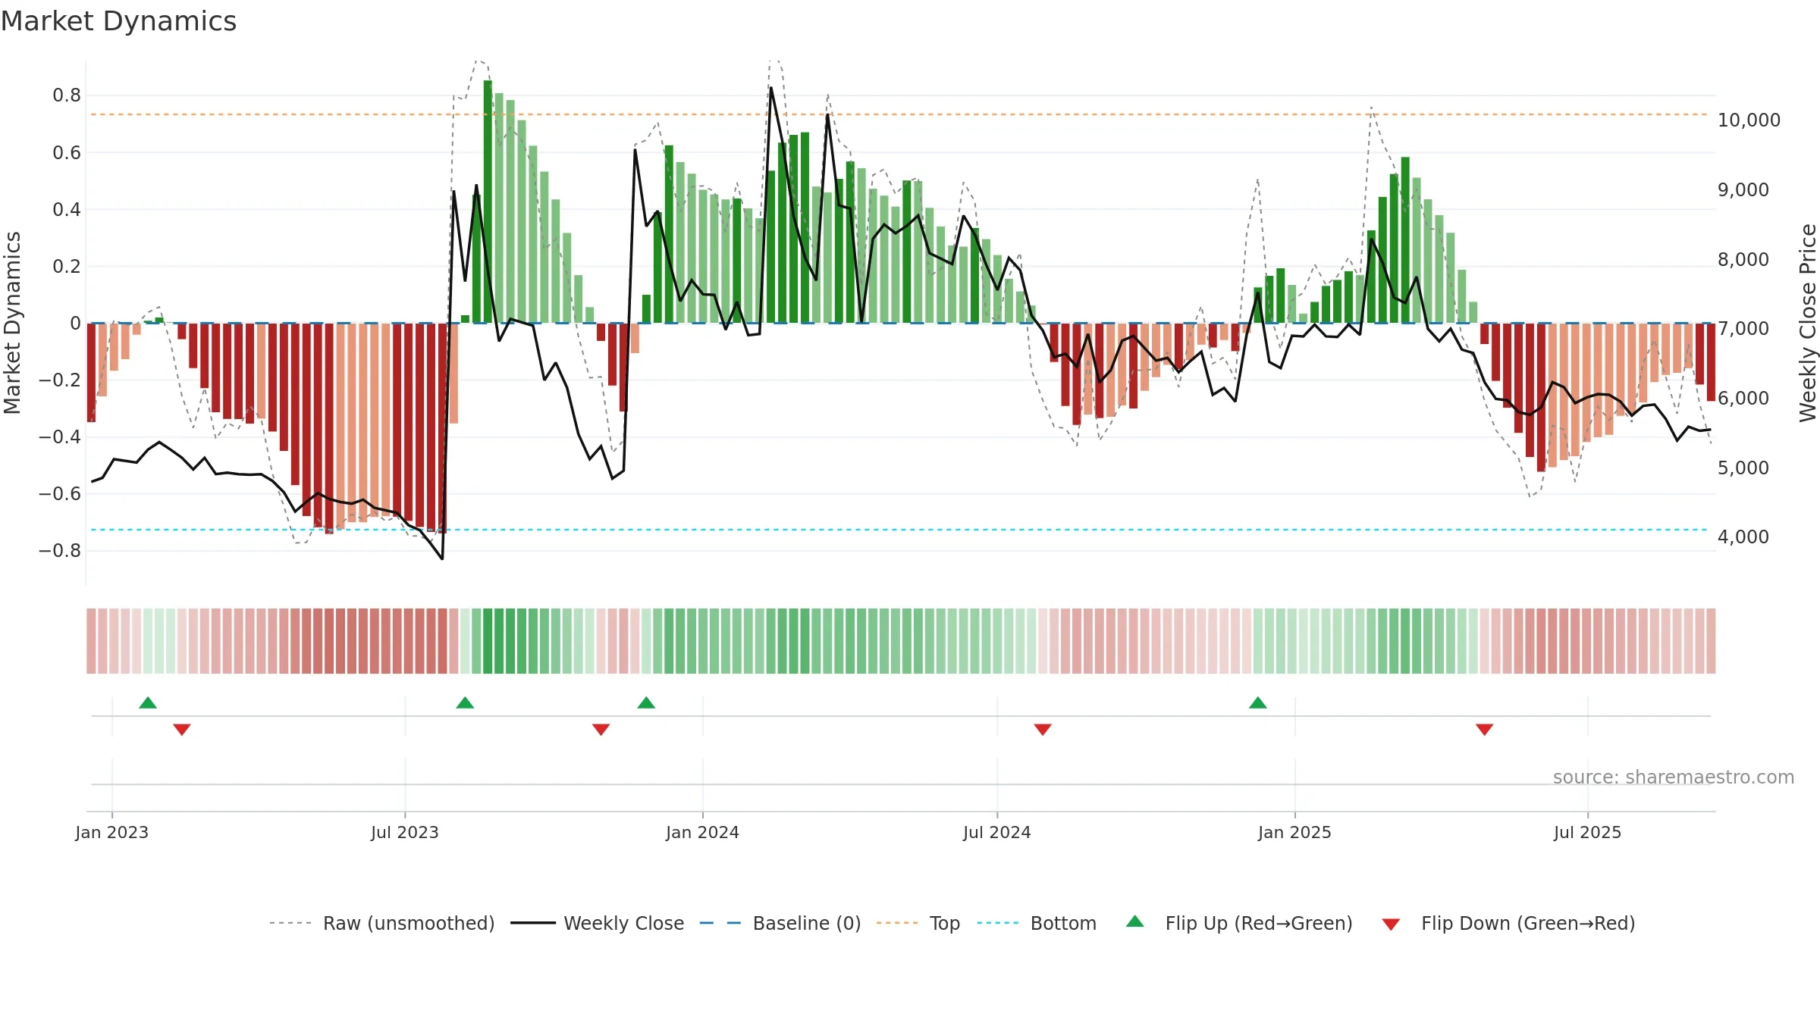This screenshot has height=1023, width=1820.
Task: Click the 0.4 left axis tick
Action: coord(67,209)
